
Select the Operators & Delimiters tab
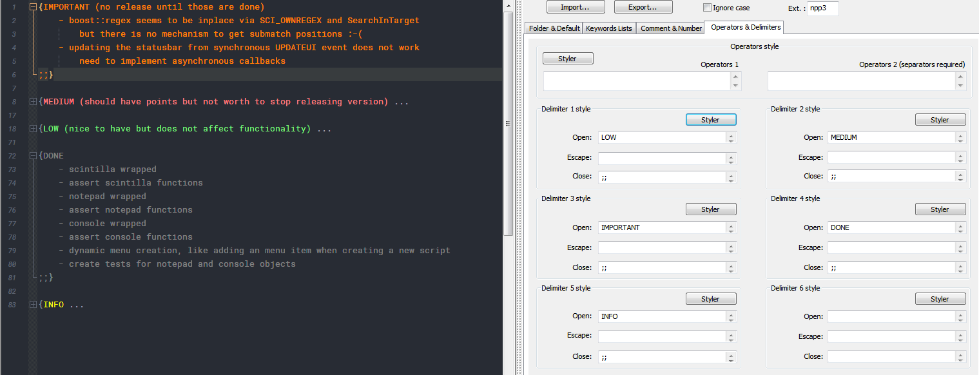(745, 27)
